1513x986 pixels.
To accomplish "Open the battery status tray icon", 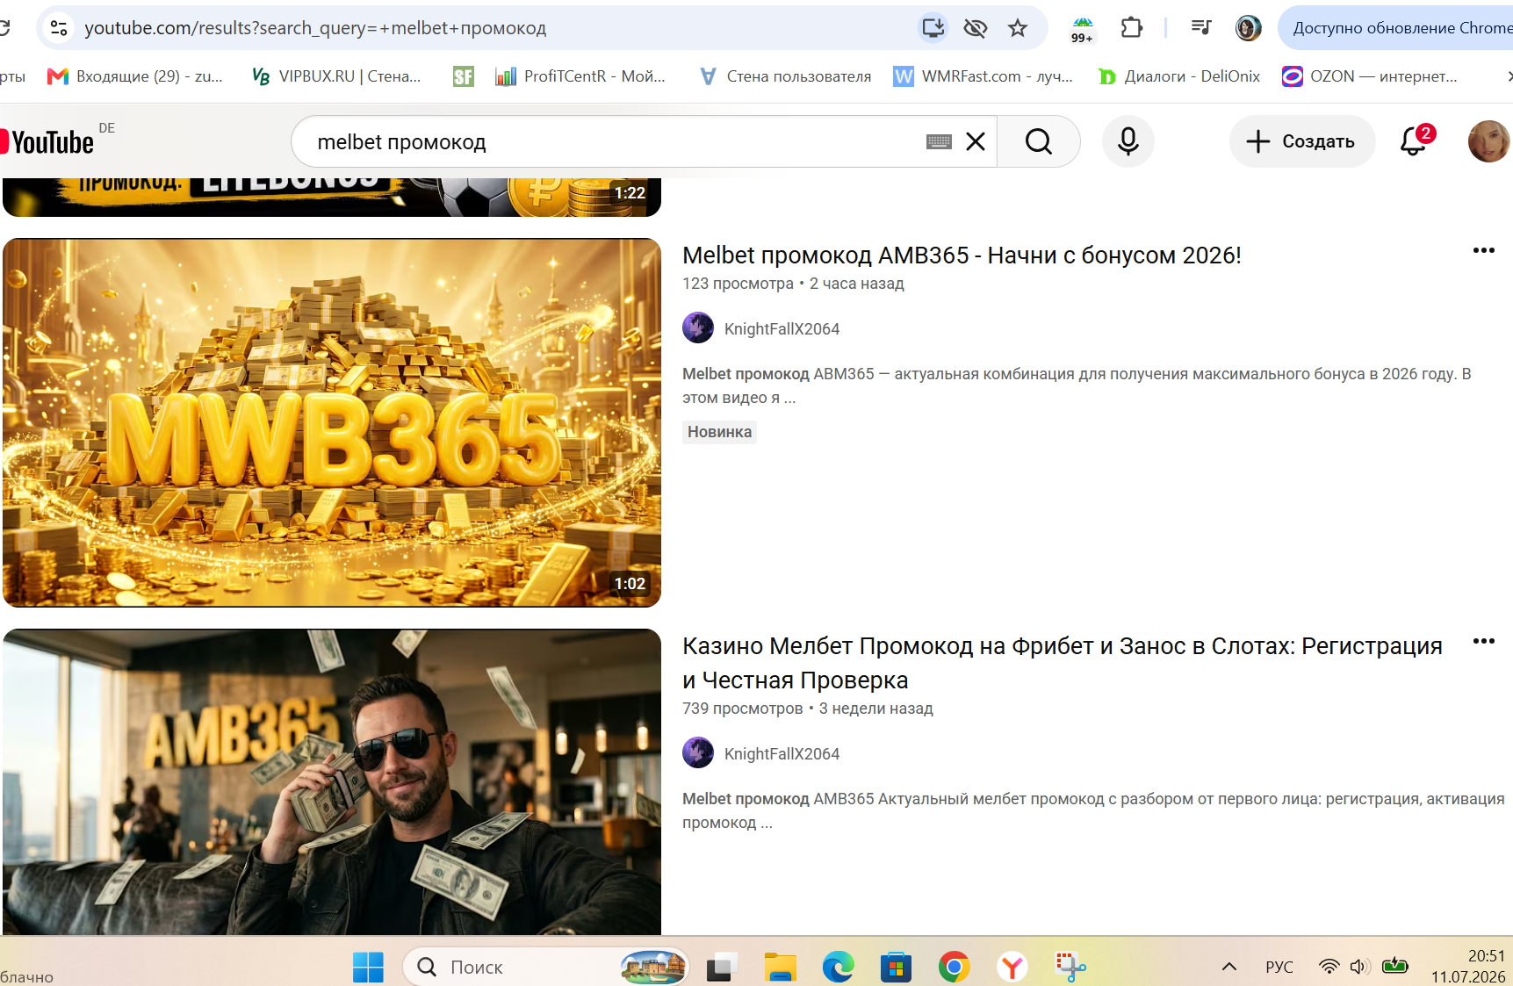I will (1395, 967).
